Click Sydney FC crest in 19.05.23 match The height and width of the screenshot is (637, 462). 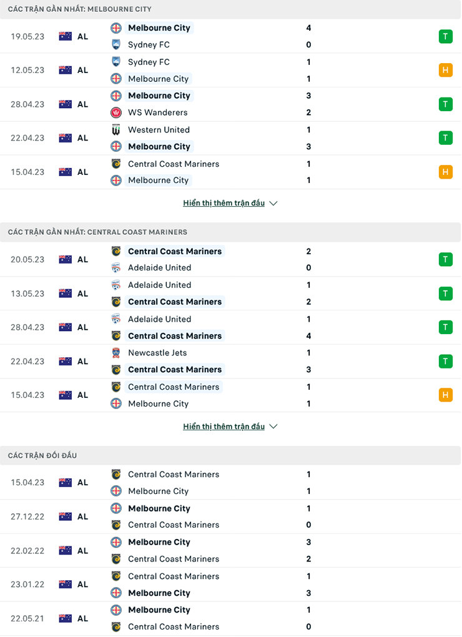(x=115, y=44)
